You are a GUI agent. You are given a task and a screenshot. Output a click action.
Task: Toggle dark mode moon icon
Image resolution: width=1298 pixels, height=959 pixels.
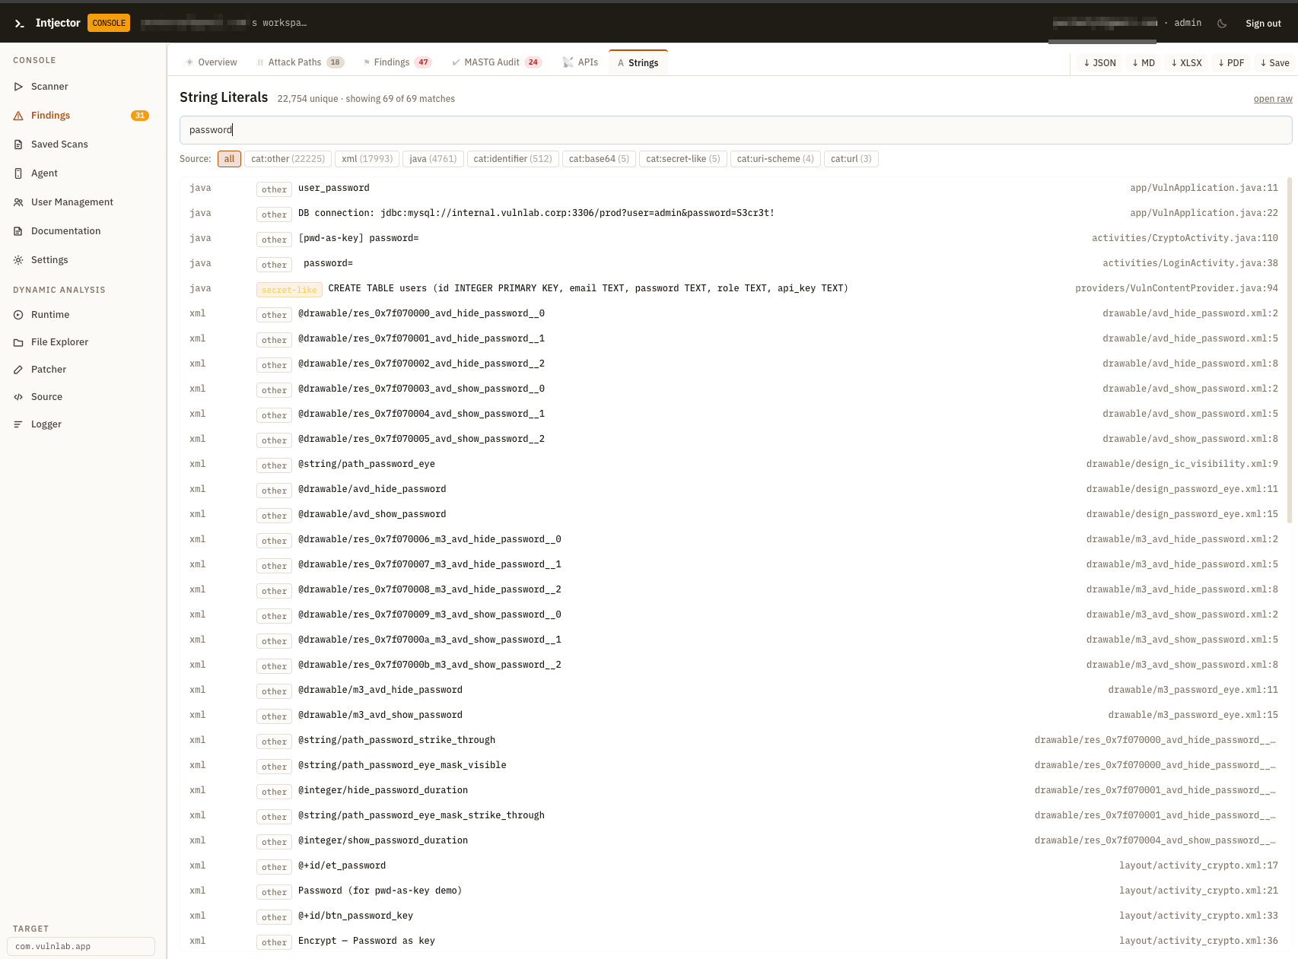click(1222, 24)
